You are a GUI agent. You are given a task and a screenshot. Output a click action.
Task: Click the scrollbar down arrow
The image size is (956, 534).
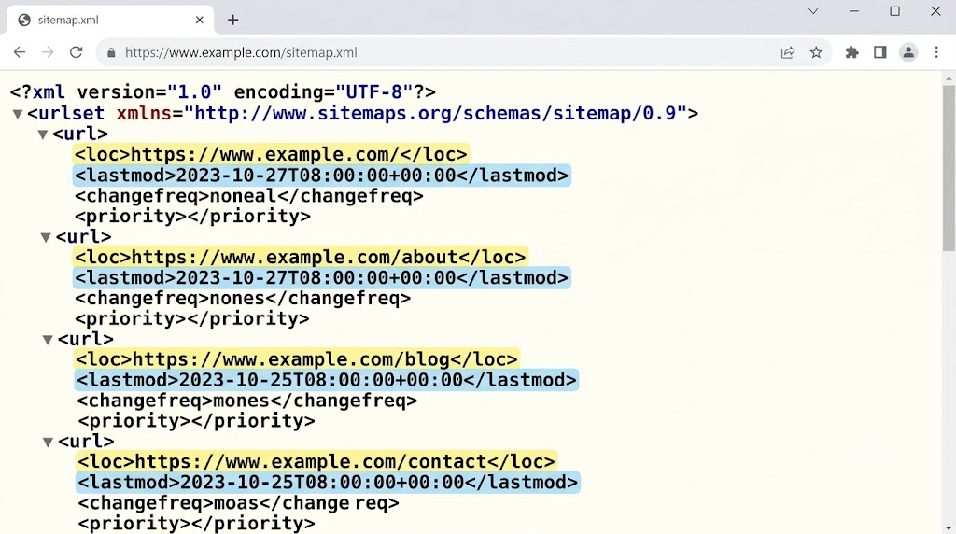[x=949, y=527]
